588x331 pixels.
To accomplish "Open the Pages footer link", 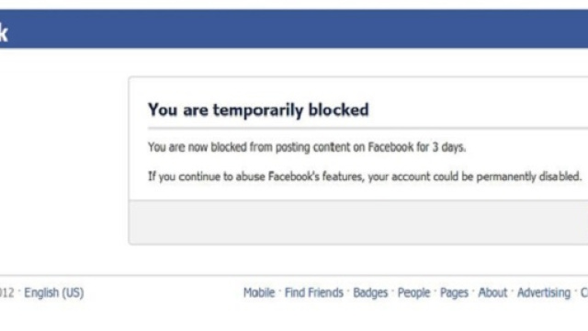I will (454, 292).
